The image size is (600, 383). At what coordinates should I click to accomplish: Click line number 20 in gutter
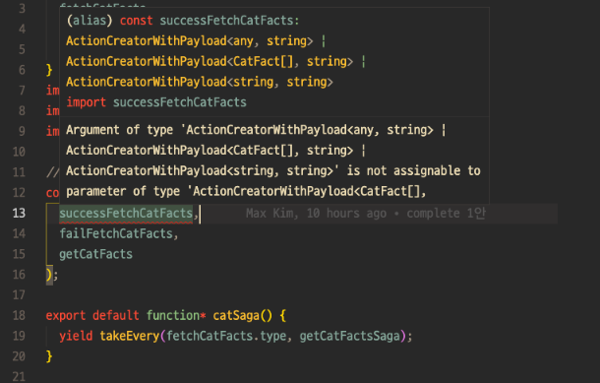click(x=19, y=356)
